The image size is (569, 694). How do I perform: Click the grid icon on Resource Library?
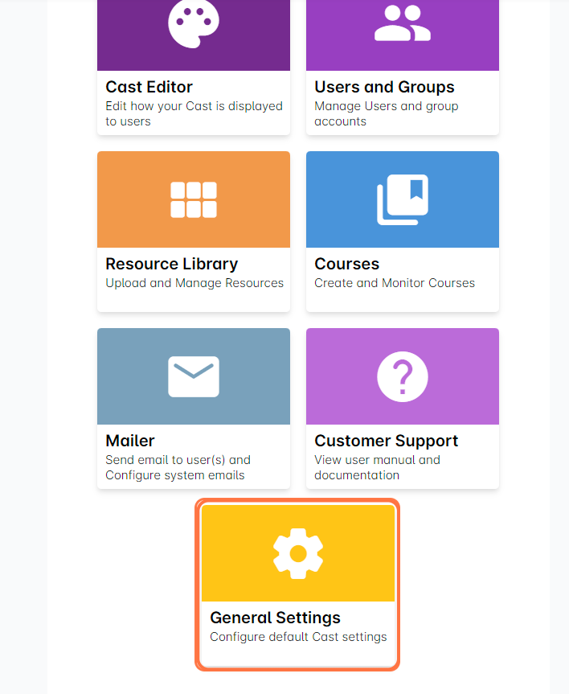(194, 199)
